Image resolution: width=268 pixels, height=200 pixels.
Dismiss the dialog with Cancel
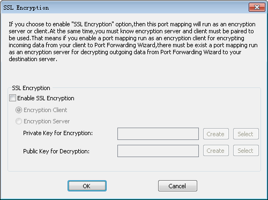[x=177, y=186]
